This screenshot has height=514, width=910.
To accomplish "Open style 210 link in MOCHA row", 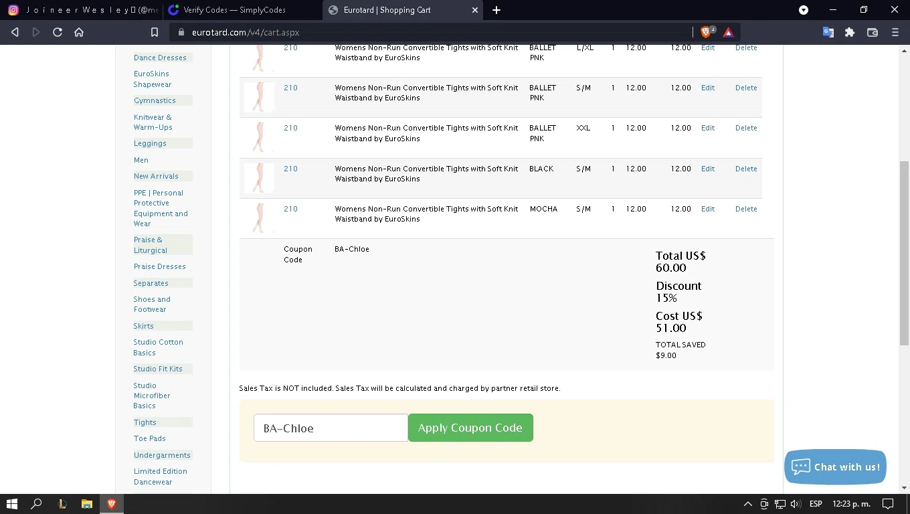I will pos(290,209).
